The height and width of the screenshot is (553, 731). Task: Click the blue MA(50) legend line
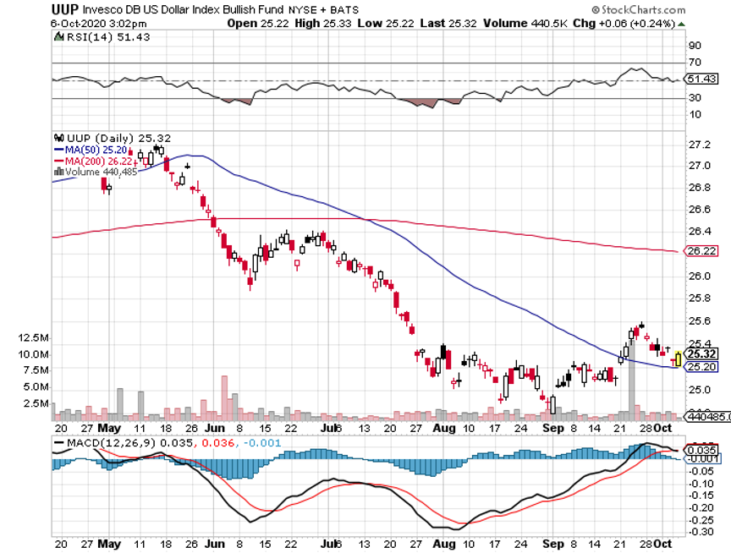tap(58, 150)
